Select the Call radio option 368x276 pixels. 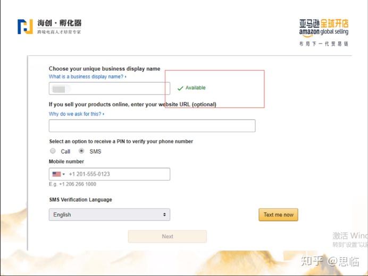[53, 151]
